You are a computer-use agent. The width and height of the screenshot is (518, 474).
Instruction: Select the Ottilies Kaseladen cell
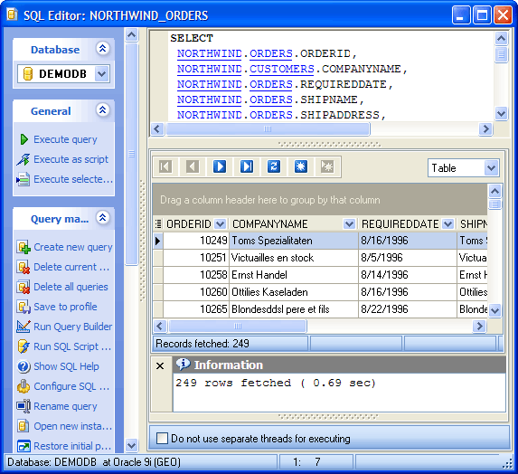pos(294,292)
